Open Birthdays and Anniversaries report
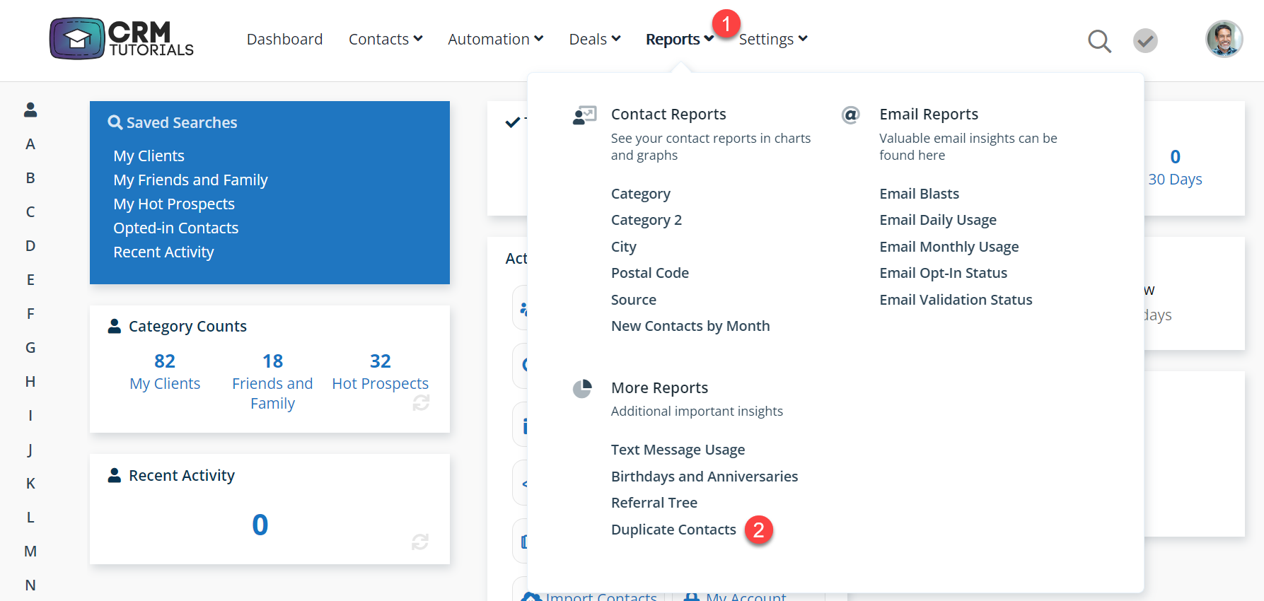Image resolution: width=1264 pixels, height=601 pixels. click(x=705, y=477)
